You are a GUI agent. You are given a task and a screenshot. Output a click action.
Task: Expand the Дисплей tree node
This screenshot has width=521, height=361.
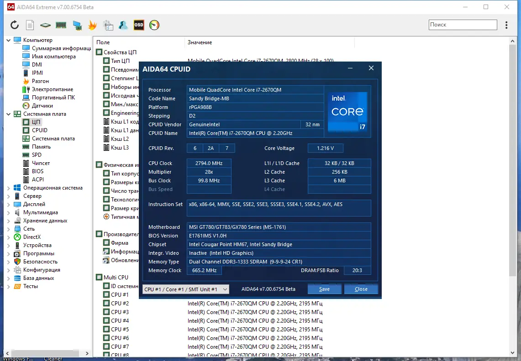(x=9, y=204)
